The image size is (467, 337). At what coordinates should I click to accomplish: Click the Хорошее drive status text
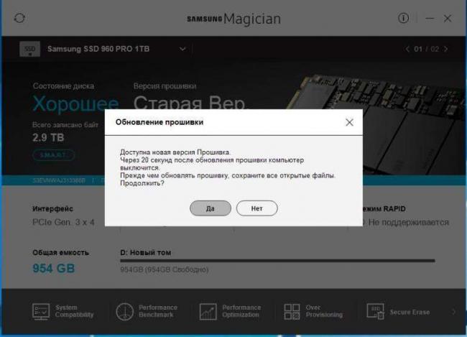75,104
